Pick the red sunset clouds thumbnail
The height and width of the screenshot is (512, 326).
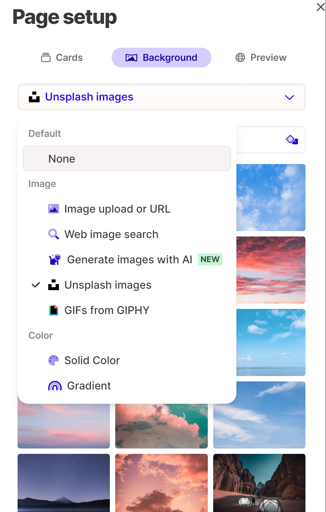271,270
